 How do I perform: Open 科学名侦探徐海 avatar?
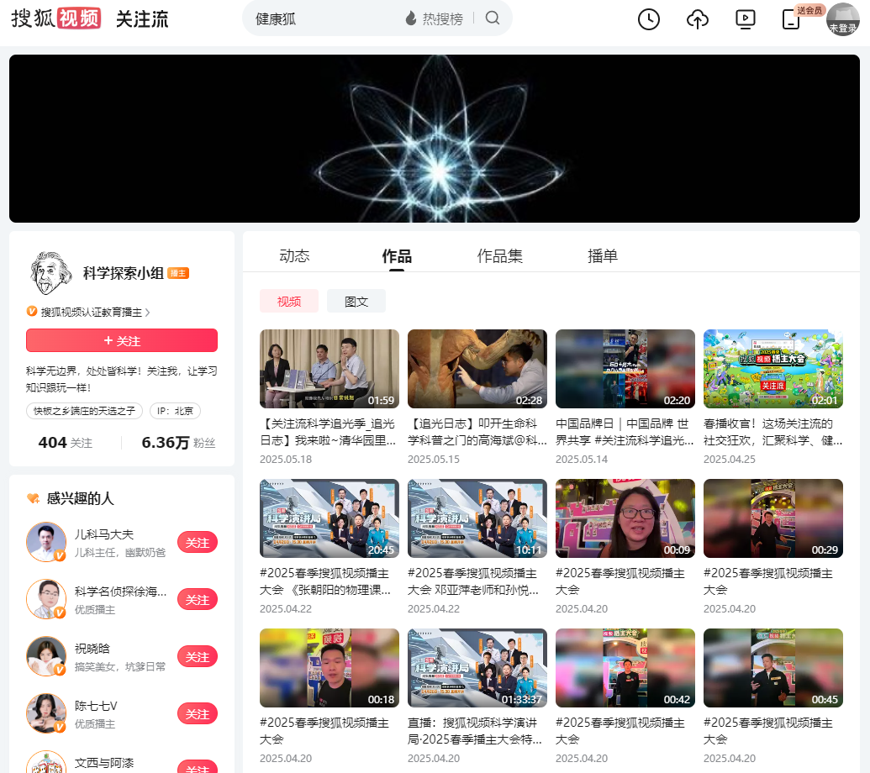[46, 599]
